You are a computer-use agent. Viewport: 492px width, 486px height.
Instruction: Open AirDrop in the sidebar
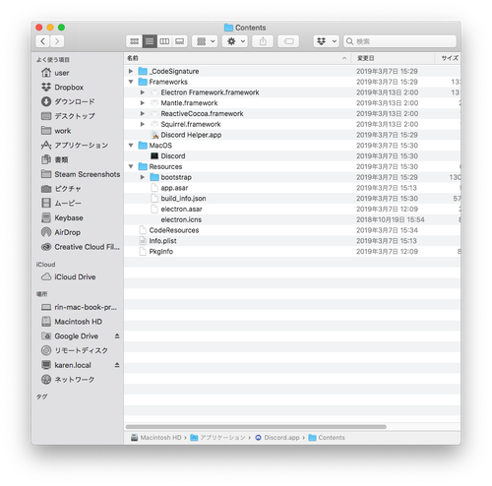point(67,232)
